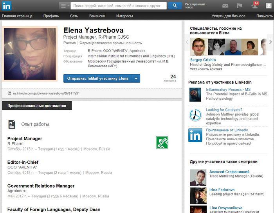Open the Project Manager position title
Screen dimensions: 274x213
coord(25,139)
